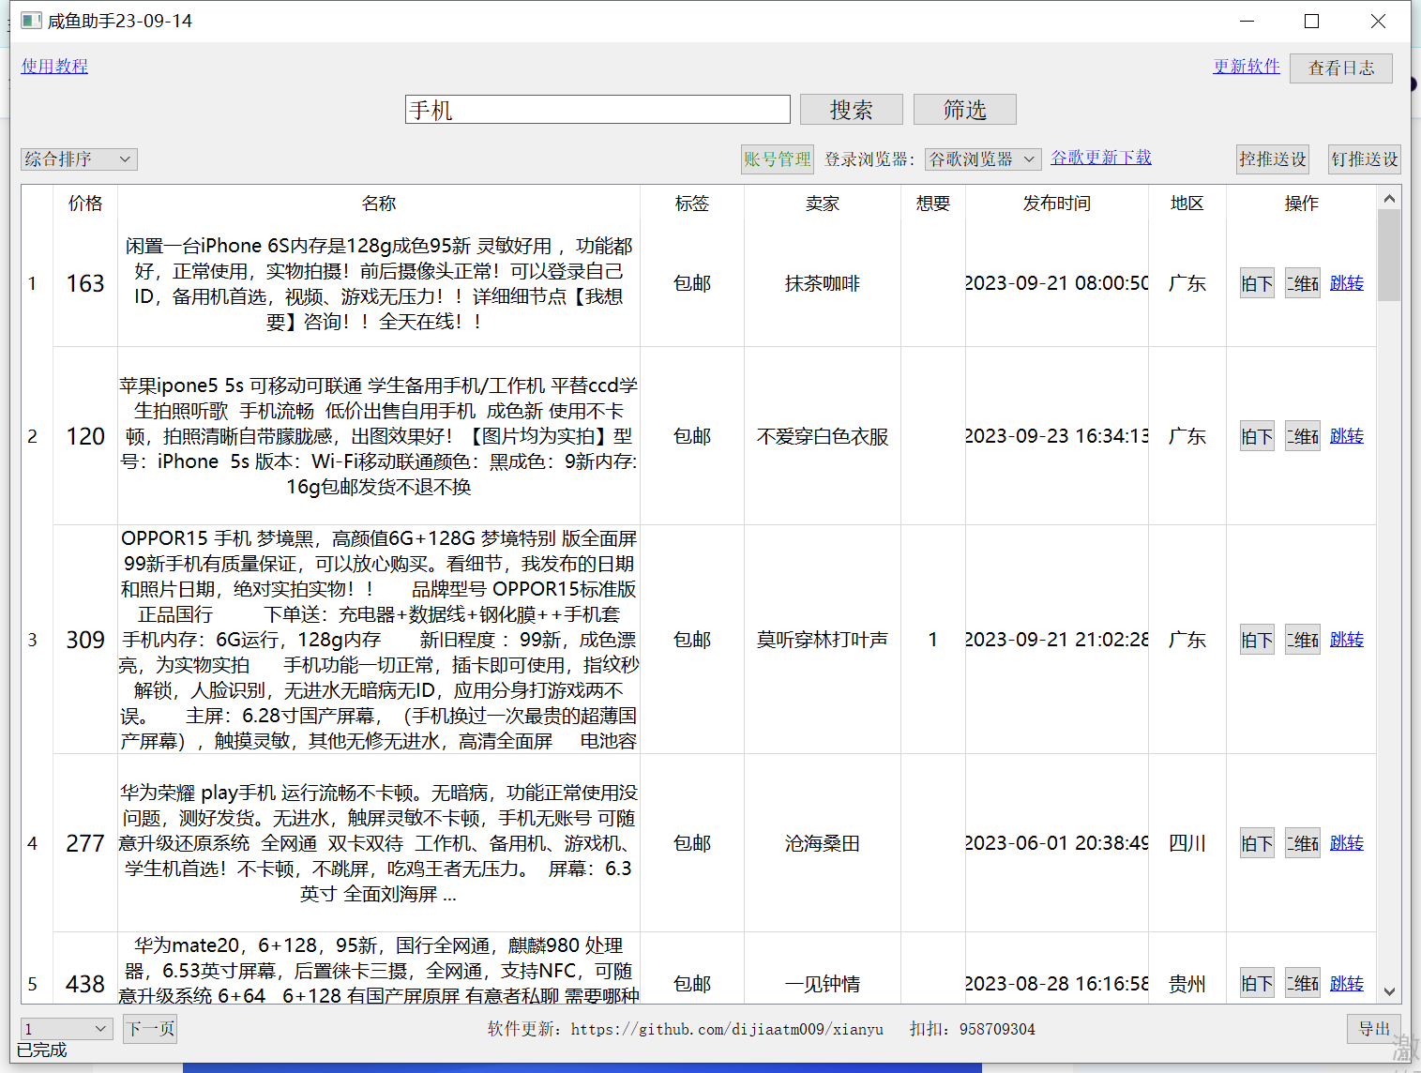Click the scrollbar down arrow
The width and height of the screenshot is (1421, 1073).
click(1390, 991)
